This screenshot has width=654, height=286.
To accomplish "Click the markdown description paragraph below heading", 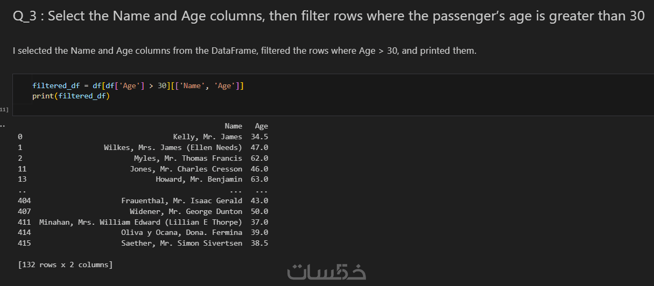I will click(244, 51).
